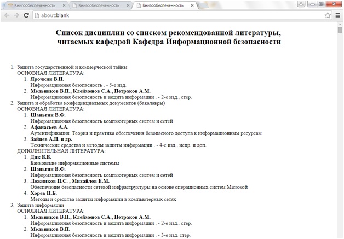Click 'Защита и обработка конфеденциальных документов (бакалавры)'
This screenshot has height=239, width=344.
(91, 103)
